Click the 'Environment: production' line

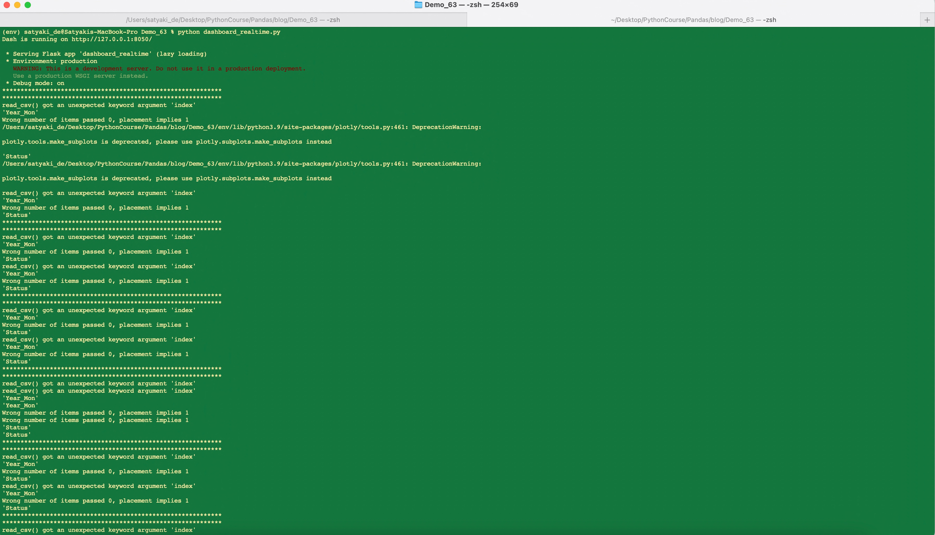(55, 61)
